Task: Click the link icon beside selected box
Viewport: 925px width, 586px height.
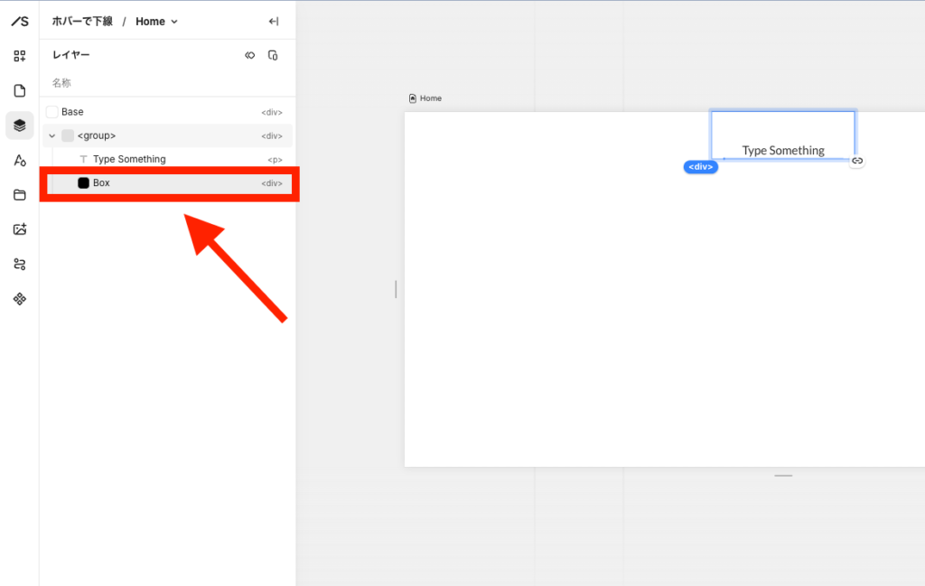Action: click(857, 161)
